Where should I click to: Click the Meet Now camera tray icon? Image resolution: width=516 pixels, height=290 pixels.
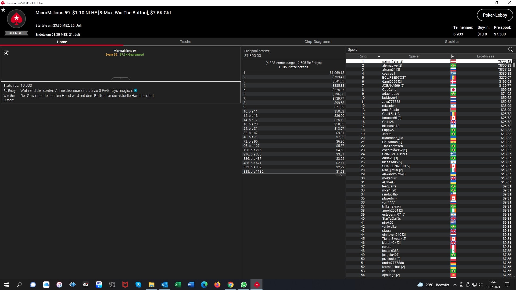click(461, 285)
